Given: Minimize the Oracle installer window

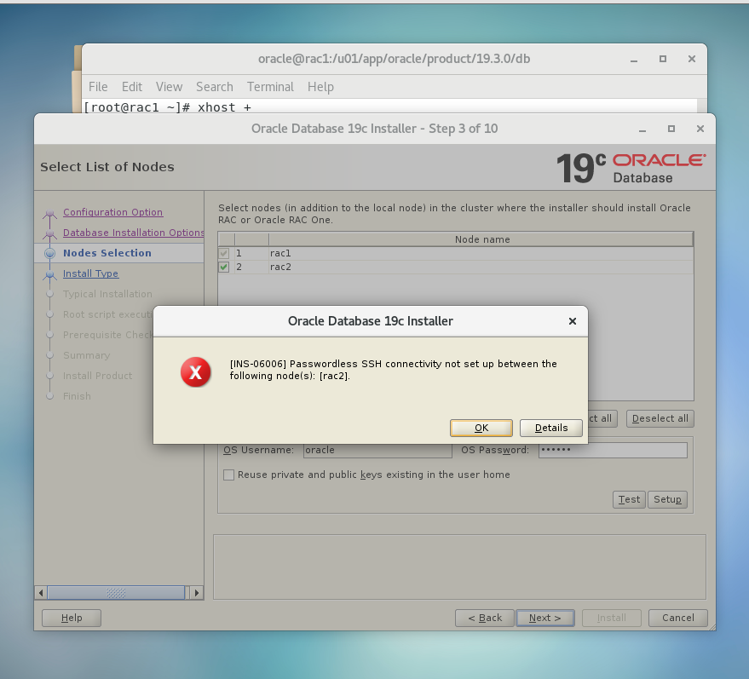Looking at the screenshot, I should pos(642,129).
